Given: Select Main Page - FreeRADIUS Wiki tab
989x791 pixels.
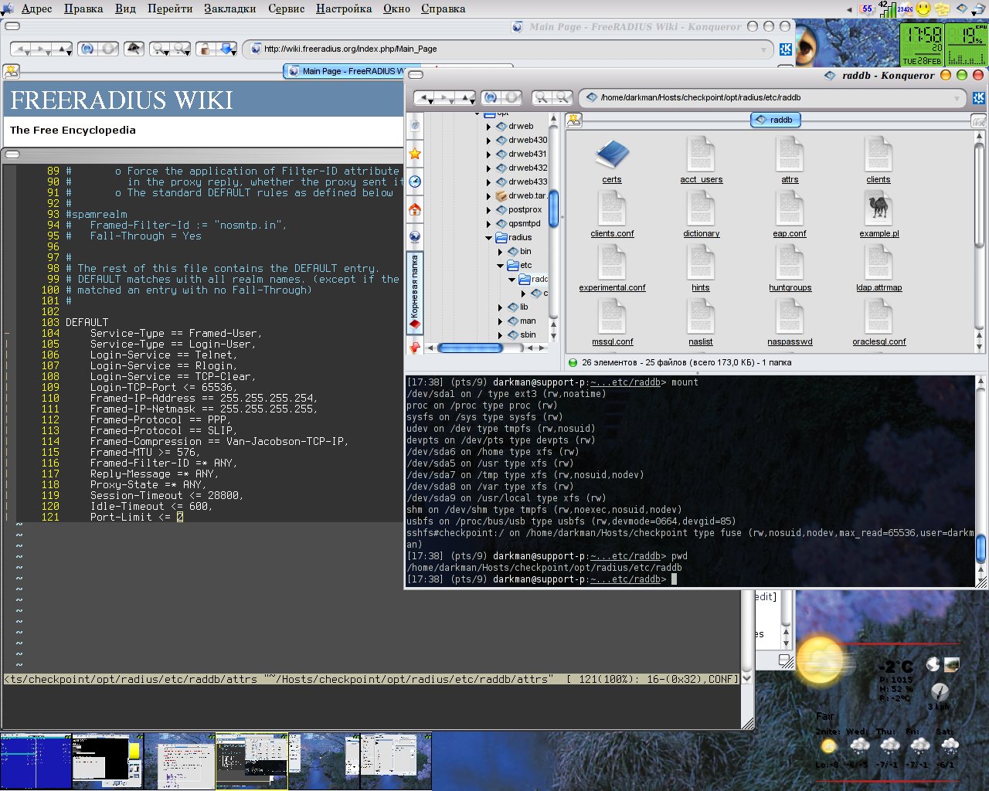Looking at the screenshot, I should click(x=344, y=71).
